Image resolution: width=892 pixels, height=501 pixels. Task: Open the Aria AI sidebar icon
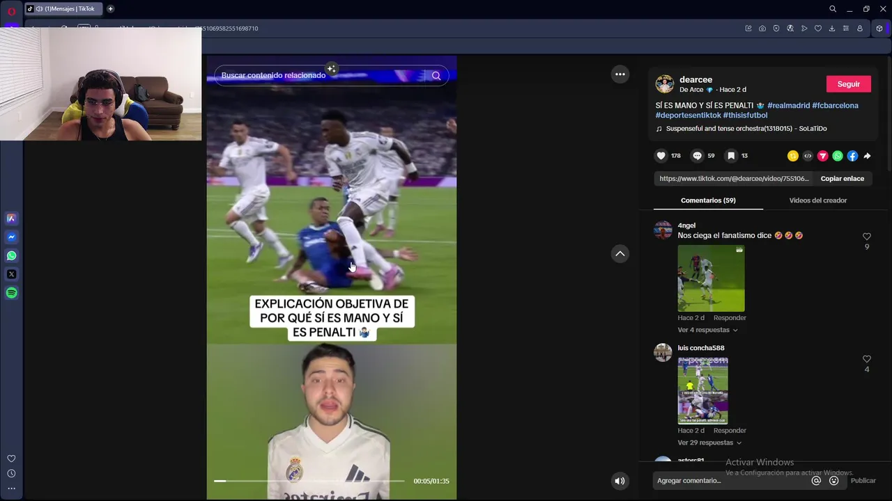coord(11,218)
